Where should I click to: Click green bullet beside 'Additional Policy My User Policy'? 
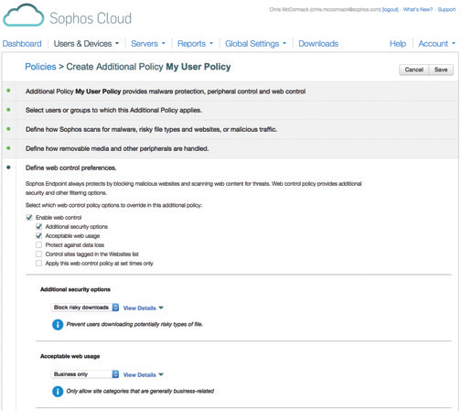[x=8, y=91]
